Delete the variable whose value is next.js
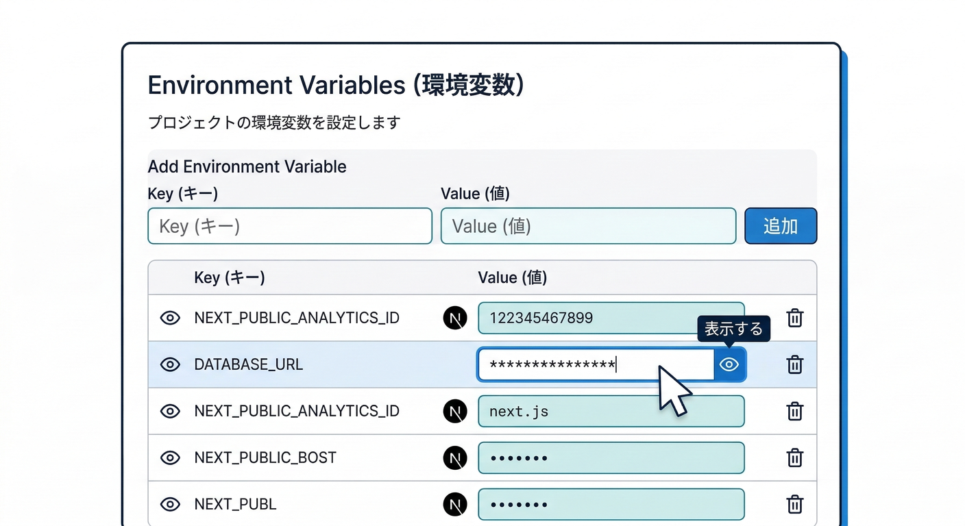Image resolution: width=965 pixels, height=526 pixels. (794, 411)
